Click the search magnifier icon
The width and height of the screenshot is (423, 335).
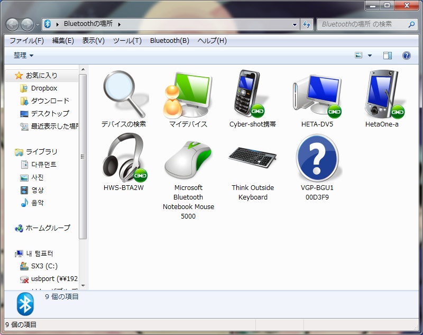tap(411, 24)
